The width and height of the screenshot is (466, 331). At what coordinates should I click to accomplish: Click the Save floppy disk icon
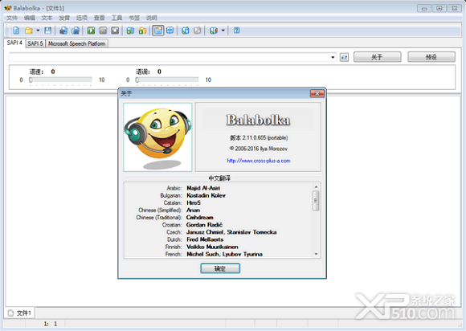coord(48,31)
